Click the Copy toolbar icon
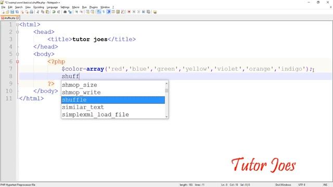The height and width of the screenshot is (187, 333). (x=43, y=12)
